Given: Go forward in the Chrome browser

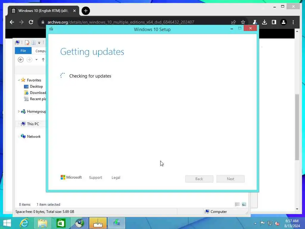Looking at the screenshot, I should 21,22.
